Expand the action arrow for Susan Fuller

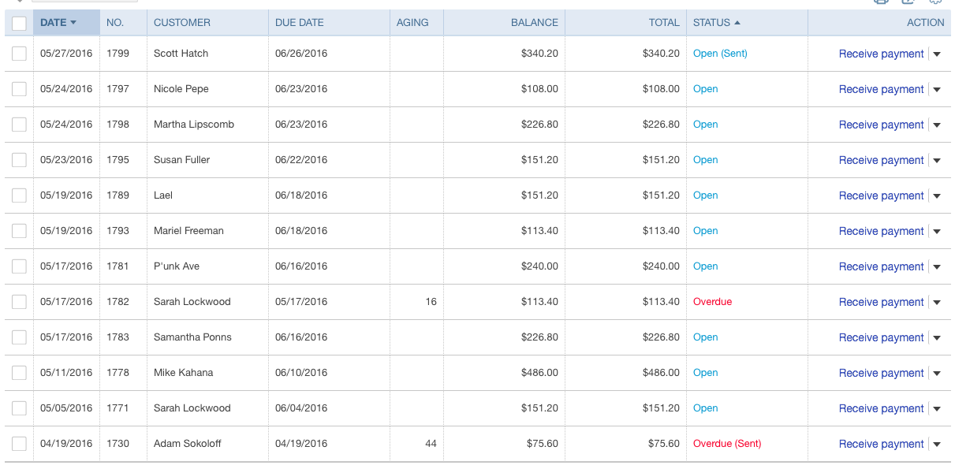click(937, 161)
